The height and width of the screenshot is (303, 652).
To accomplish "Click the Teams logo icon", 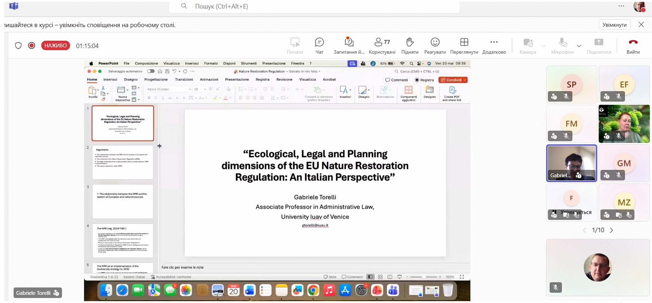I will [14, 6].
